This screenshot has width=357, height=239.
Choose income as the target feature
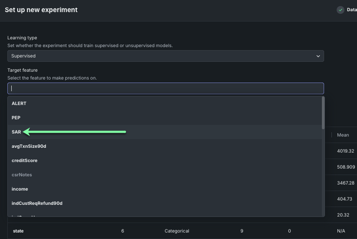20,189
